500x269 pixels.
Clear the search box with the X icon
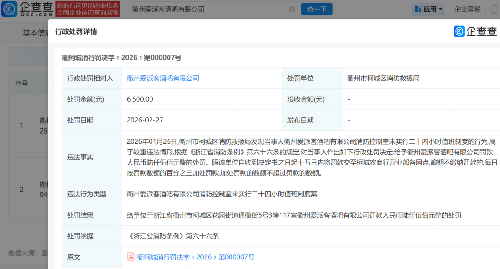click(x=292, y=9)
